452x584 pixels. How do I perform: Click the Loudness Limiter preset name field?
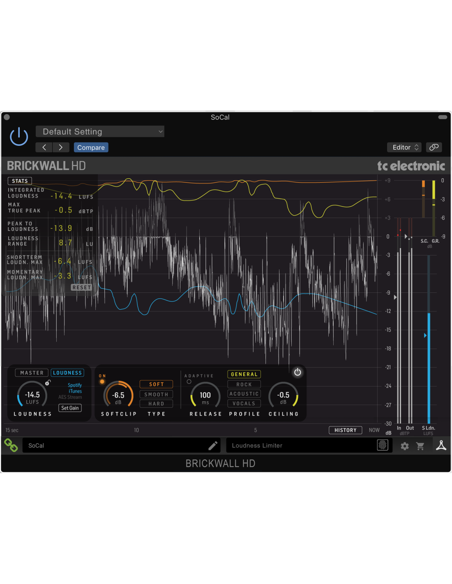(300, 446)
